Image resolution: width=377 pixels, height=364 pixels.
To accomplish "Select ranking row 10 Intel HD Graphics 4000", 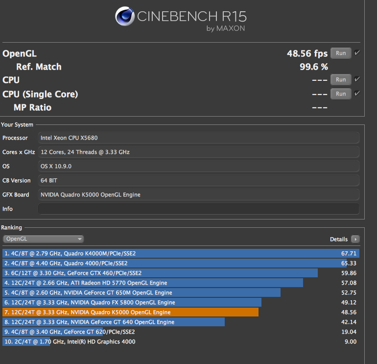I will pyautogui.click(x=181, y=341).
